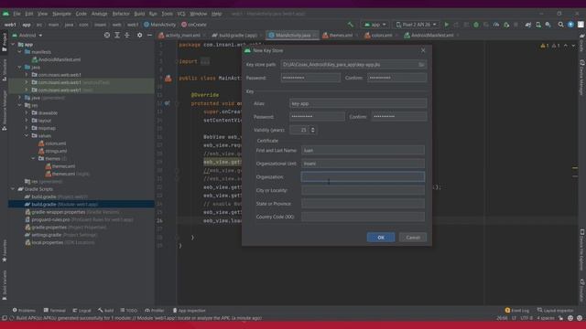Viewport: 586px width, 329px height.
Task: Click the key Alias field
Action: (358, 103)
